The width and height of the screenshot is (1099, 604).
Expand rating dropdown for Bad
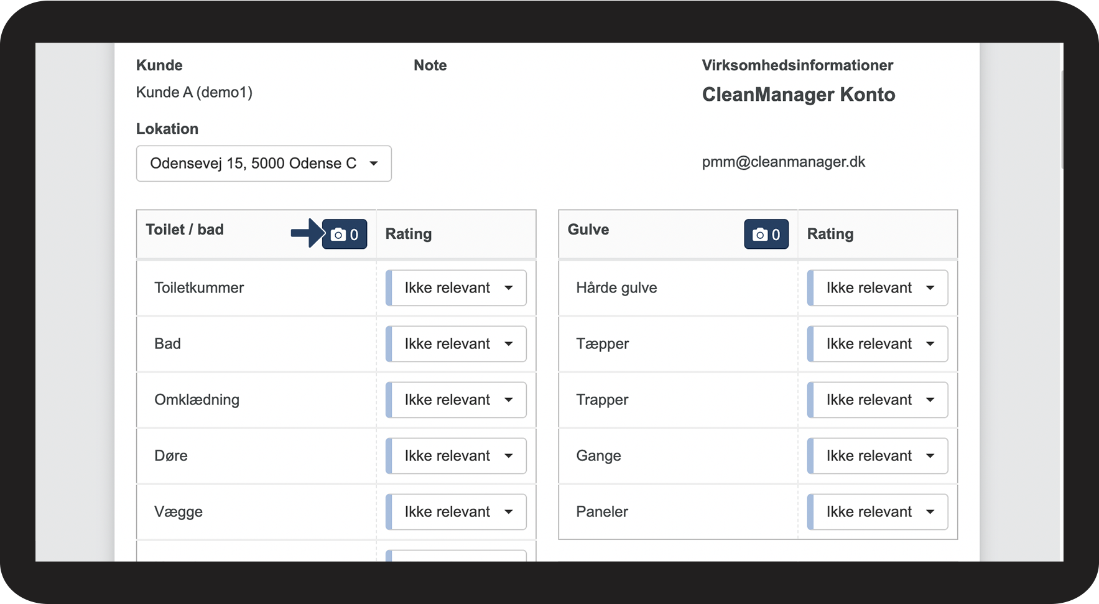click(x=457, y=344)
